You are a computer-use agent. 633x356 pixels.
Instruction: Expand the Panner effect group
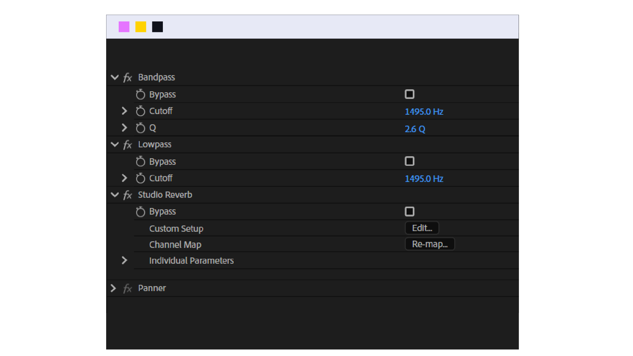113,288
